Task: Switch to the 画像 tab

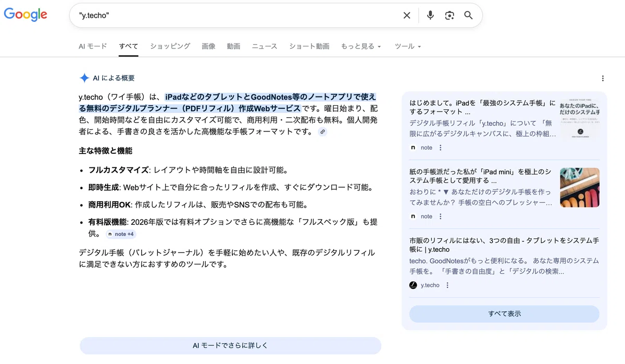Action: point(208,46)
